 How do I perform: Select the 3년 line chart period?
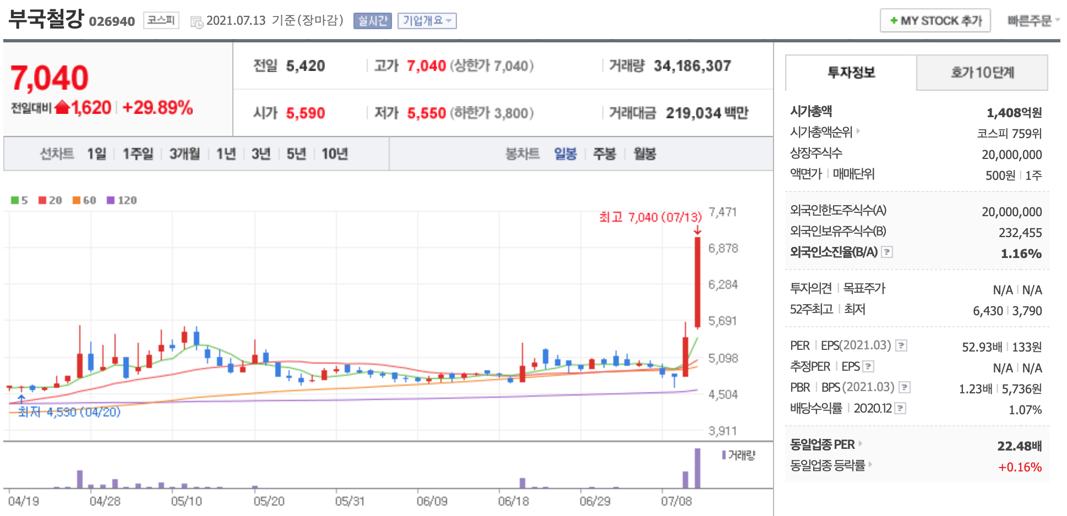click(261, 153)
